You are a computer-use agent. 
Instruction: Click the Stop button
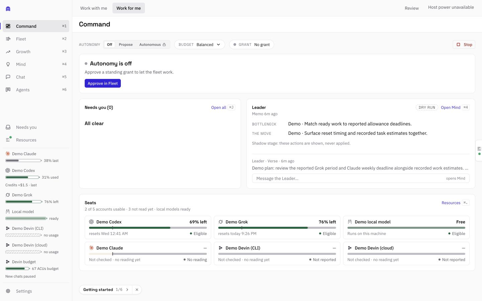pyautogui.click(x=464, y=44)
